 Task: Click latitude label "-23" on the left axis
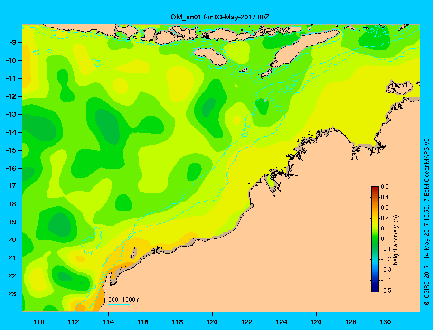[x=10, y=294]
